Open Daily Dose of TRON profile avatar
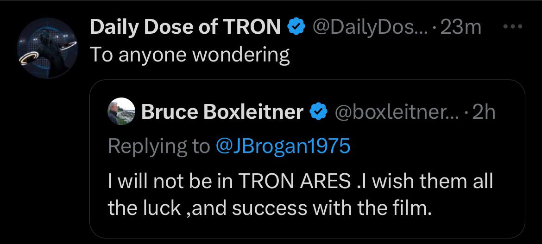This screenshot has width=542, height=244. coord(46,49)
